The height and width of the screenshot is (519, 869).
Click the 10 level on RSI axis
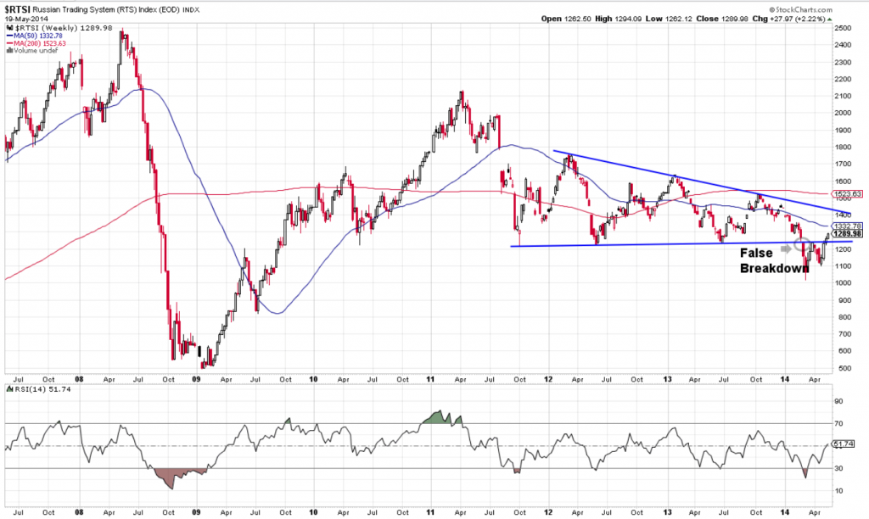click(x=839, y=491)
